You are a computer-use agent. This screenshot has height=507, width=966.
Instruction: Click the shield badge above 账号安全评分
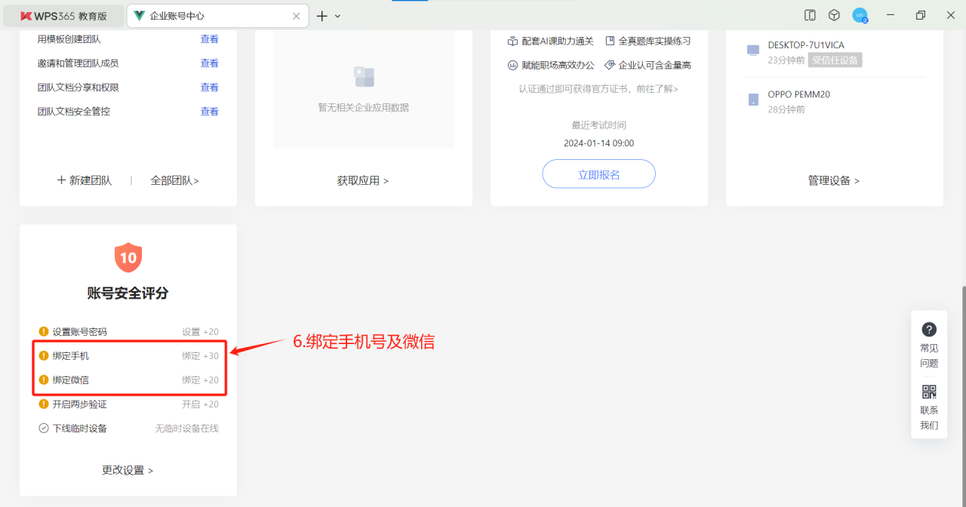click(x=128, y=257)
